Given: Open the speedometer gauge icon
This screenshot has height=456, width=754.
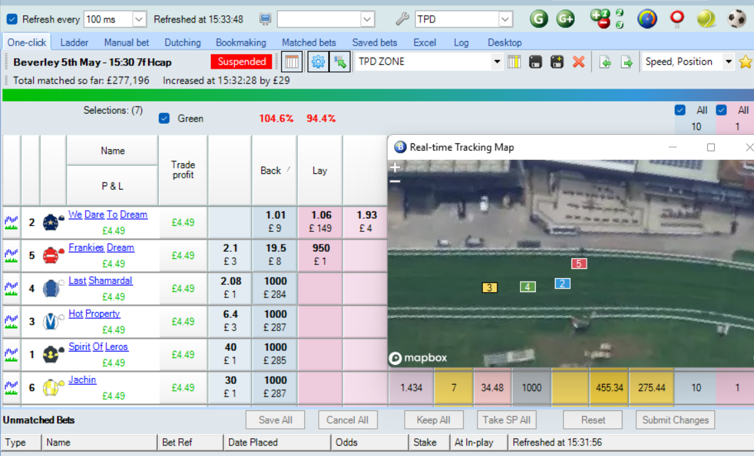Looking at the screenshot, I should tap(647, 19).
